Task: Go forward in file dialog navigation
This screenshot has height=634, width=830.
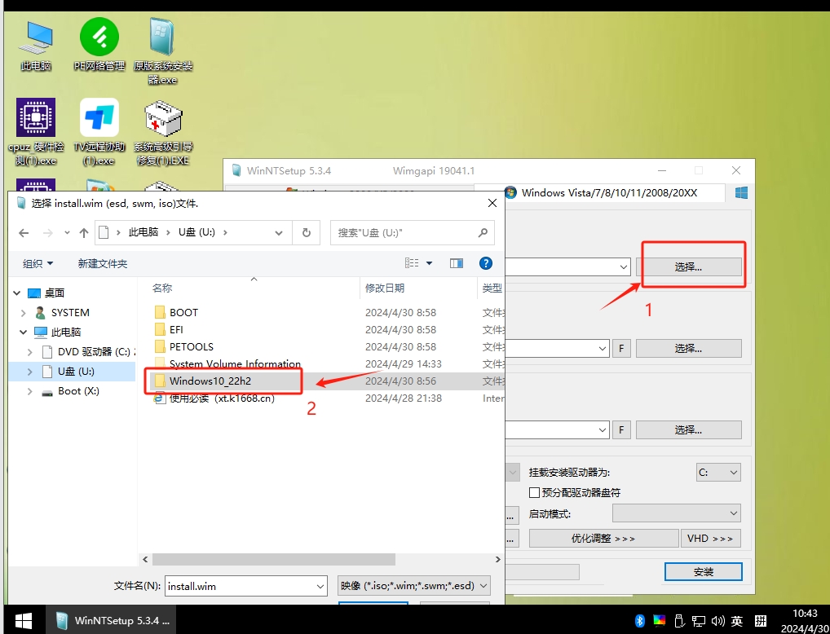Action: (x=47, y=233)
